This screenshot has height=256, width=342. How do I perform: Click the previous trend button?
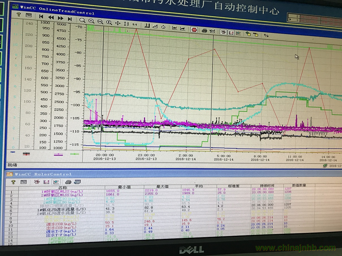pos(175,28)
